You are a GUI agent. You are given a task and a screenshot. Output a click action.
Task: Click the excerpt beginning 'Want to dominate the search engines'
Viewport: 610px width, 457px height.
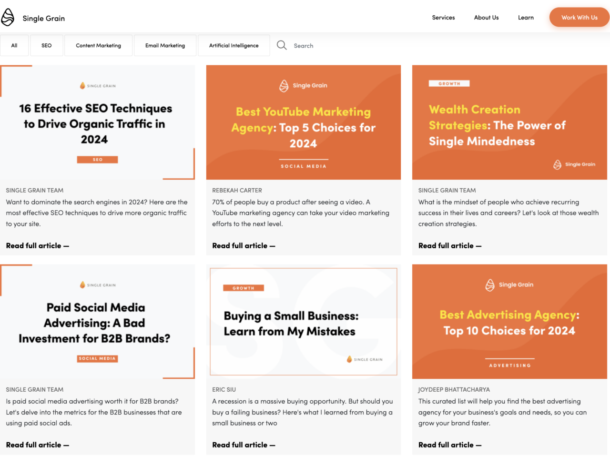click(x=97, y=213)
